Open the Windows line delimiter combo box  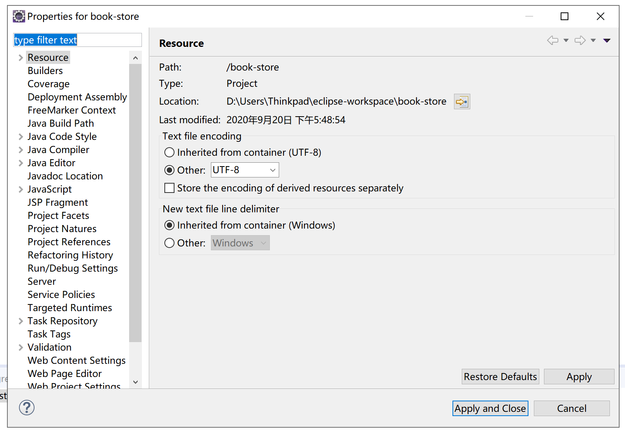click(240, 243)
